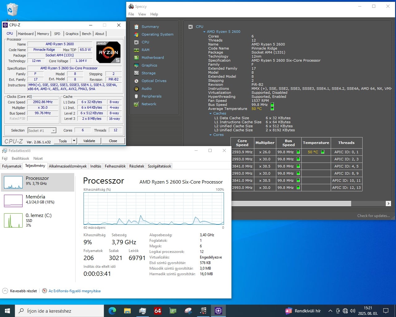This screenshot has width=396, height=317.
Task: Switch to Bench tab in CPU-Z
Action: [86, 34]
